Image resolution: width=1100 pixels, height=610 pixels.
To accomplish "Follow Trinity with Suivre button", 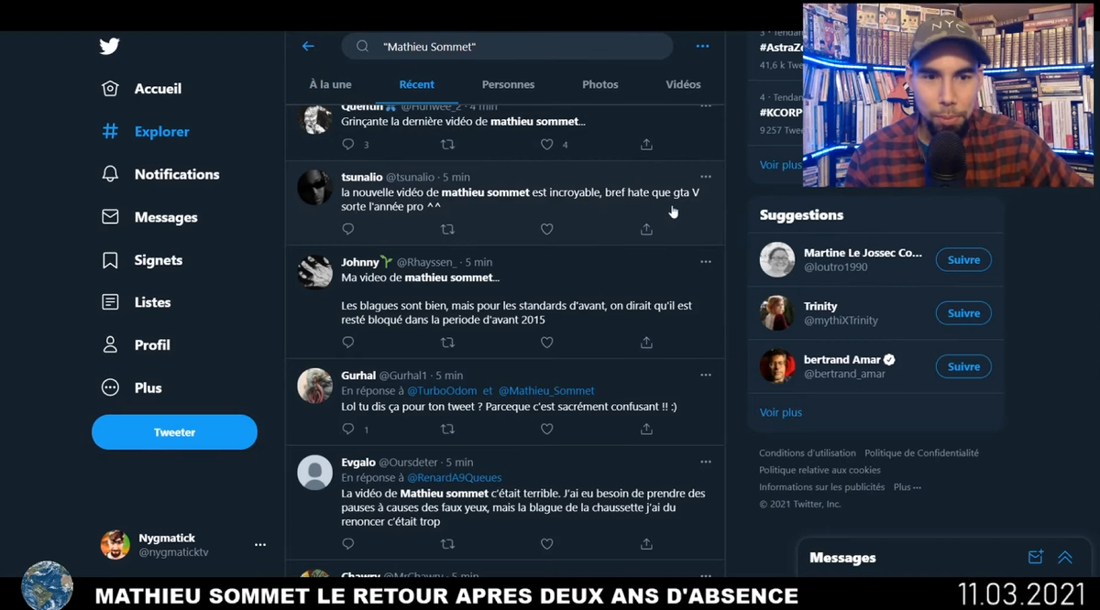I will 963,313.
